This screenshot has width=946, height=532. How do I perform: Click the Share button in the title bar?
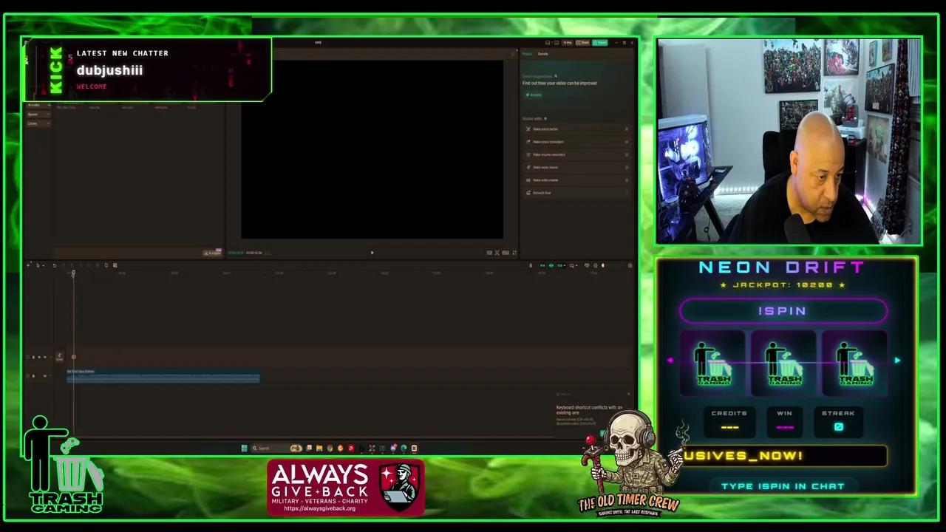(x=582, y=42)
